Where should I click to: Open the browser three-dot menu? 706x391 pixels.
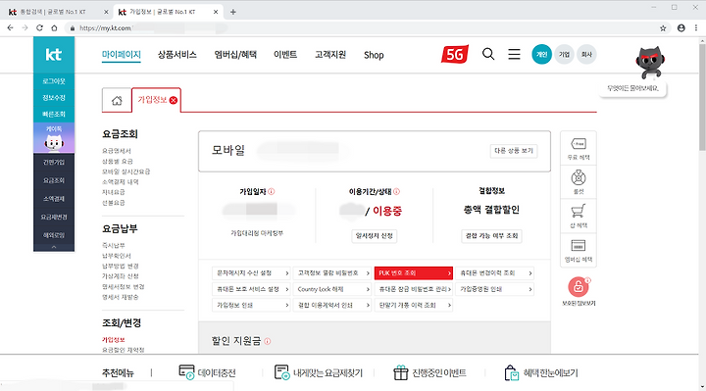click(x=696, y=27)
